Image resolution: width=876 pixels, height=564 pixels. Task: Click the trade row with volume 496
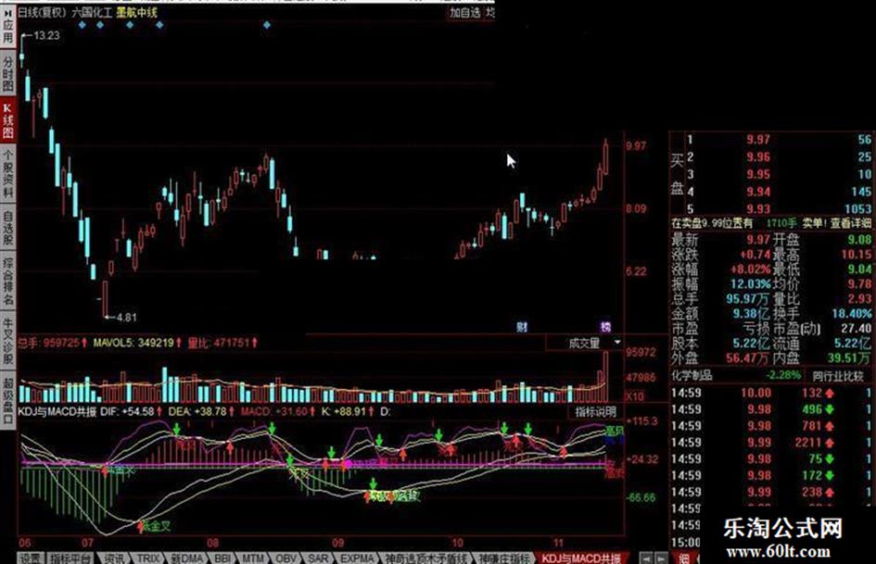pos(773,409)
